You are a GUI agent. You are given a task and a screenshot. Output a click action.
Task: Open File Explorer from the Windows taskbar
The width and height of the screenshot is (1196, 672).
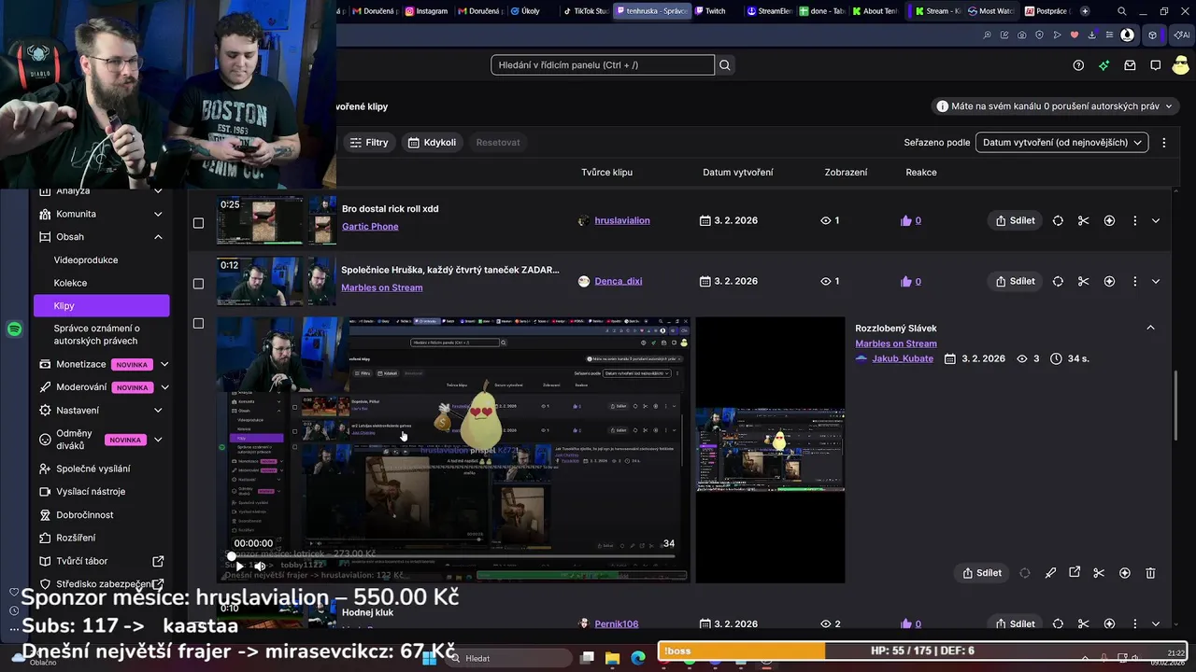click(x=612, y=658)
